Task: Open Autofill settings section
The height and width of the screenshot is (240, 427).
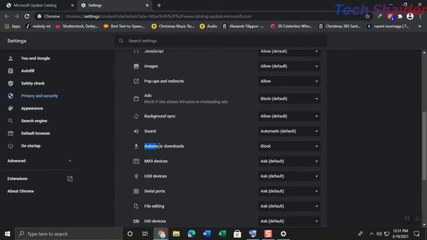Action: click(x=28, y=71)
